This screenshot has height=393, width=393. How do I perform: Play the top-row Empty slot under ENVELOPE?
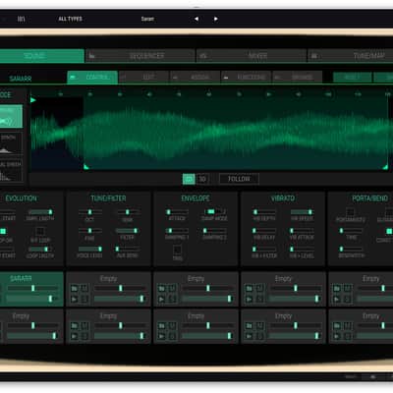coord(162,299)
